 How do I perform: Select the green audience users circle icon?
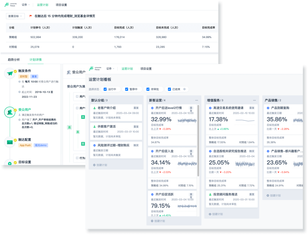pyautogui.click(x=10, y=112)
